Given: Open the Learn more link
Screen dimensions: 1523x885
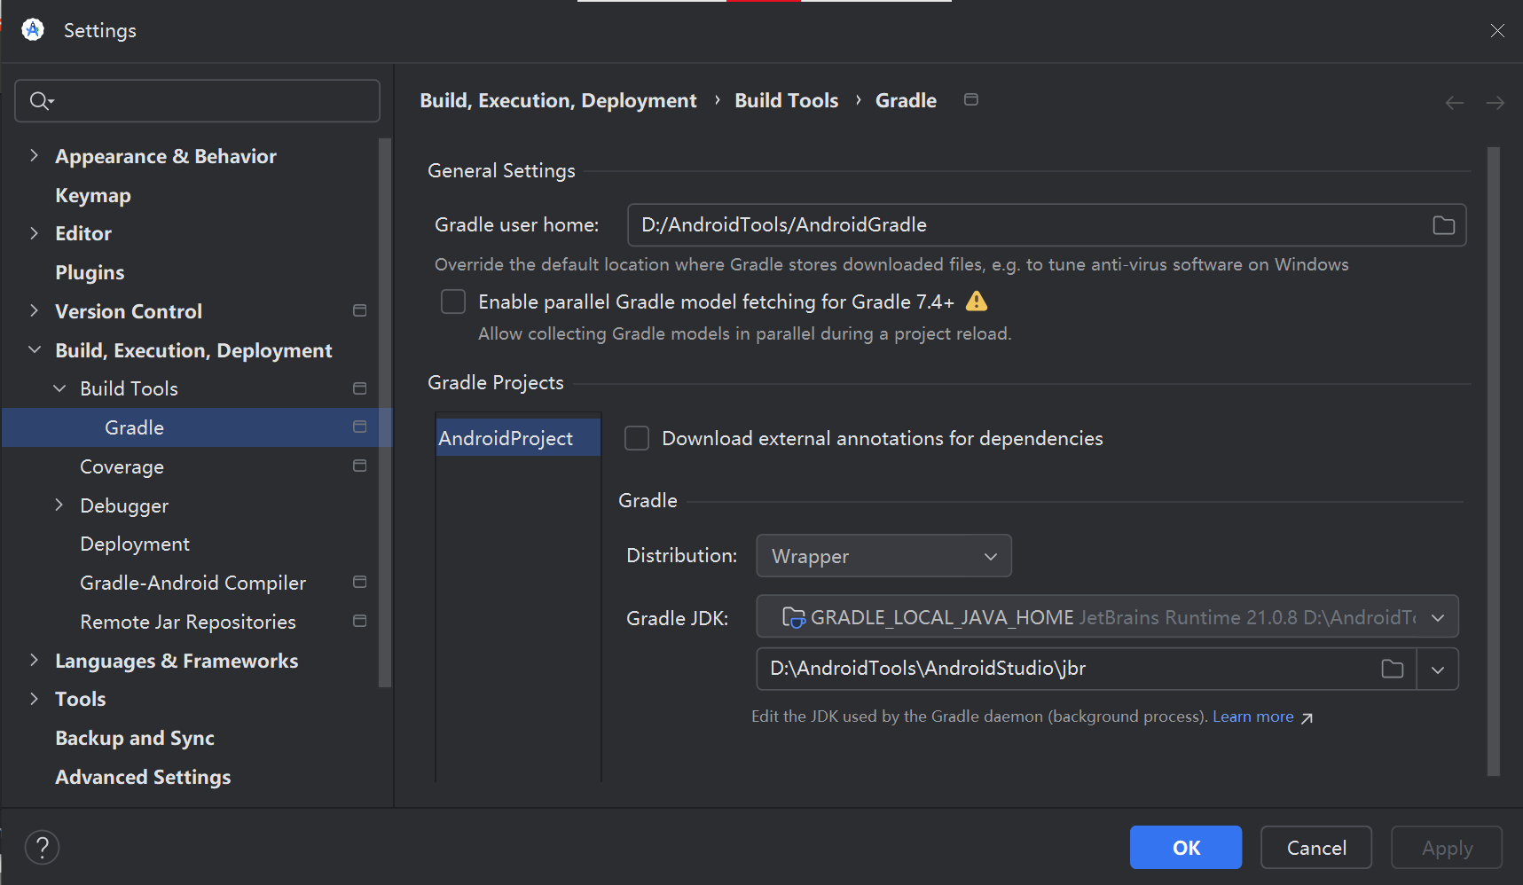Looking at the screenshot, I should [1252, 717].
